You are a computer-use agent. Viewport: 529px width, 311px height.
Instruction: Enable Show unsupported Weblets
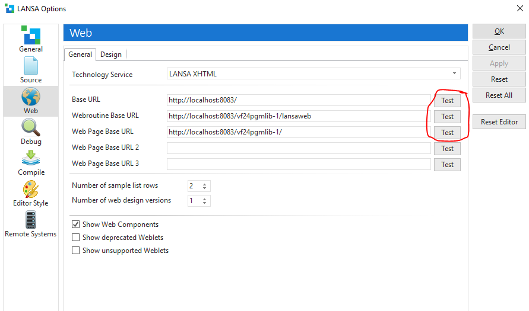[75, 251]
